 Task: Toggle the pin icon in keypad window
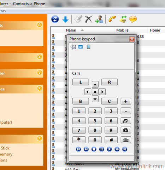point(73,47)
